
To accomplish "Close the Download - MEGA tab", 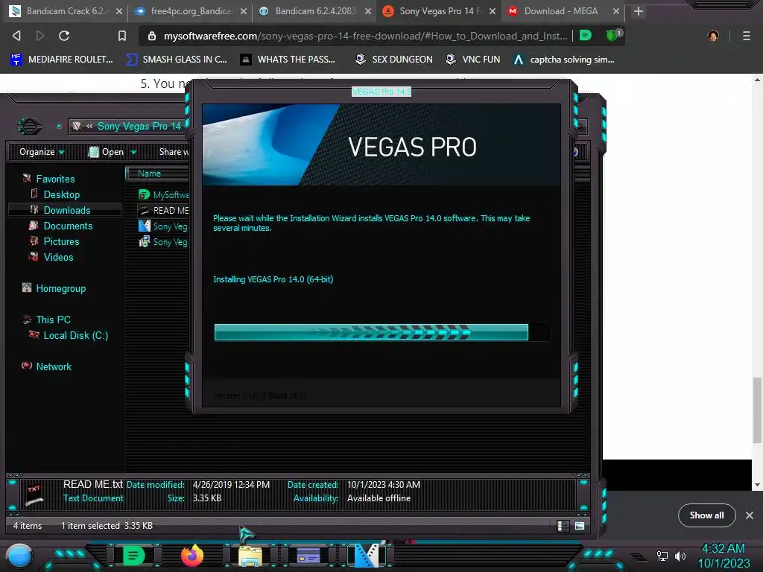I will (x=616, y=10).
